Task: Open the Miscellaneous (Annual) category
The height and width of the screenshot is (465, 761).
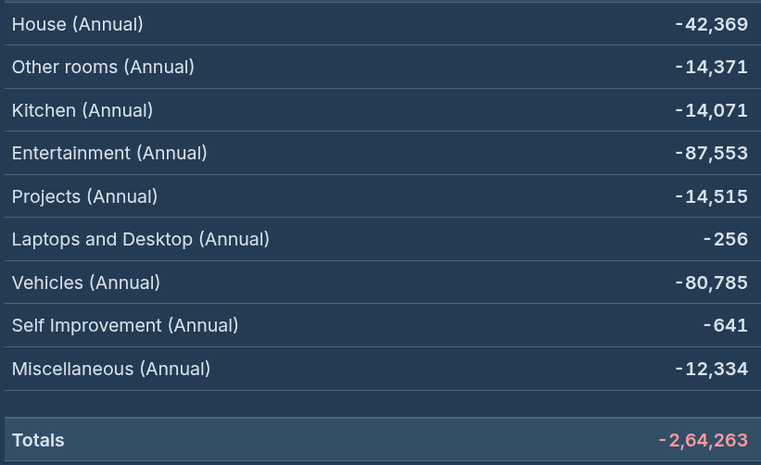Action: click(111, 369)
